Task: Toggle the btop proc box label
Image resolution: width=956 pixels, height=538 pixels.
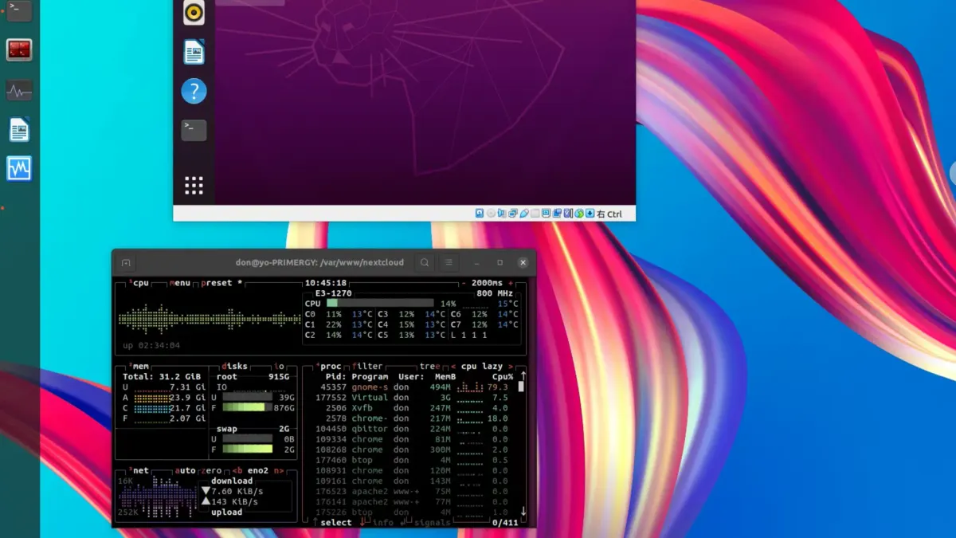Action: (x=329, y=366)
